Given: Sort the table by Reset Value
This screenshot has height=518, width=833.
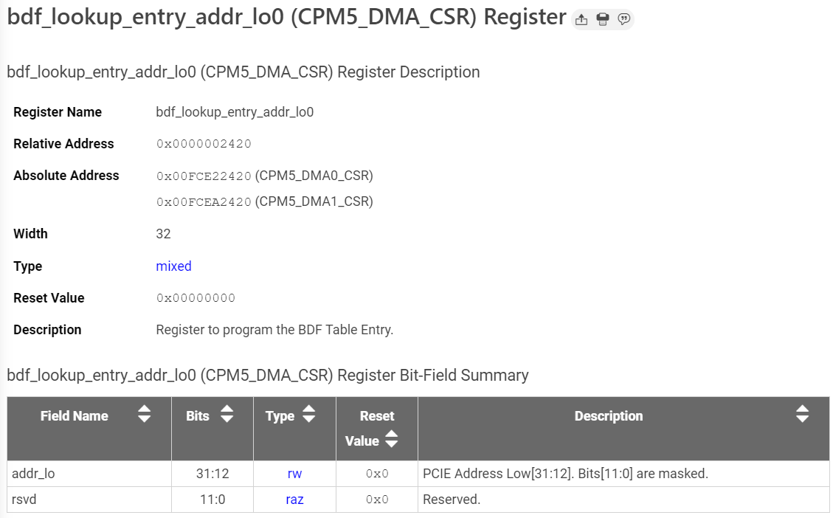Looking at the screenshot, I should tap(393, 439).
